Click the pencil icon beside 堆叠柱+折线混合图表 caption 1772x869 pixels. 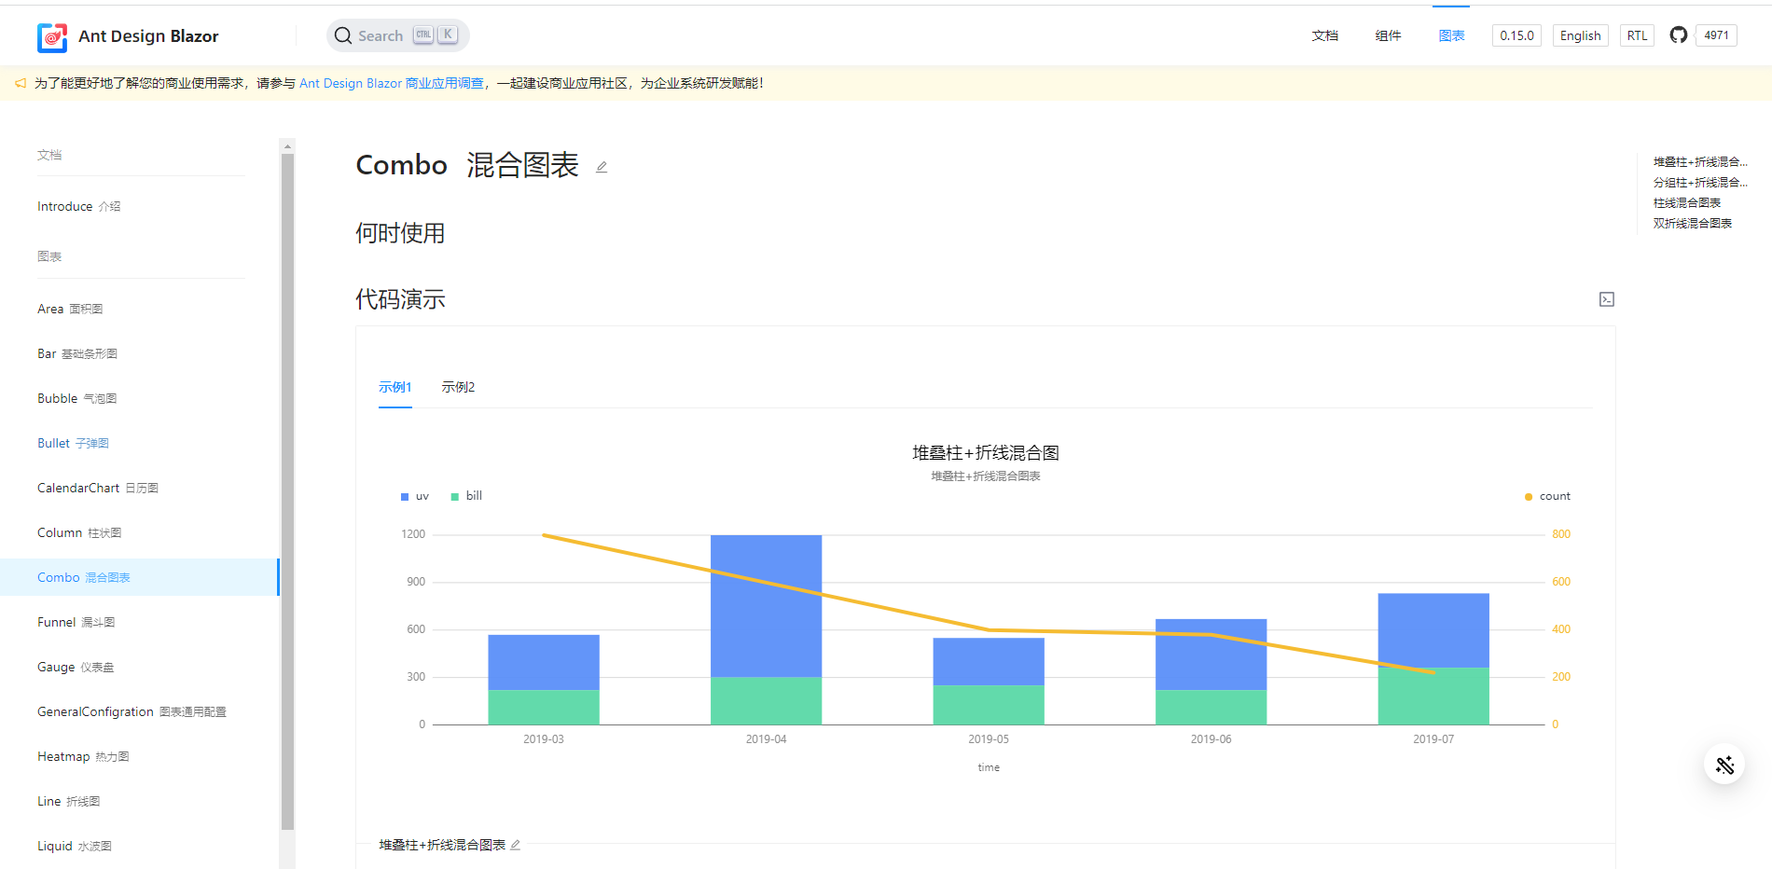pyautogui.click(x=515, y=844)
